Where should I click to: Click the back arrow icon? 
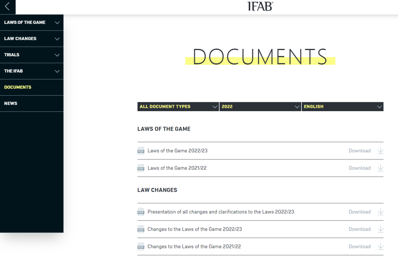click(7, 7)
